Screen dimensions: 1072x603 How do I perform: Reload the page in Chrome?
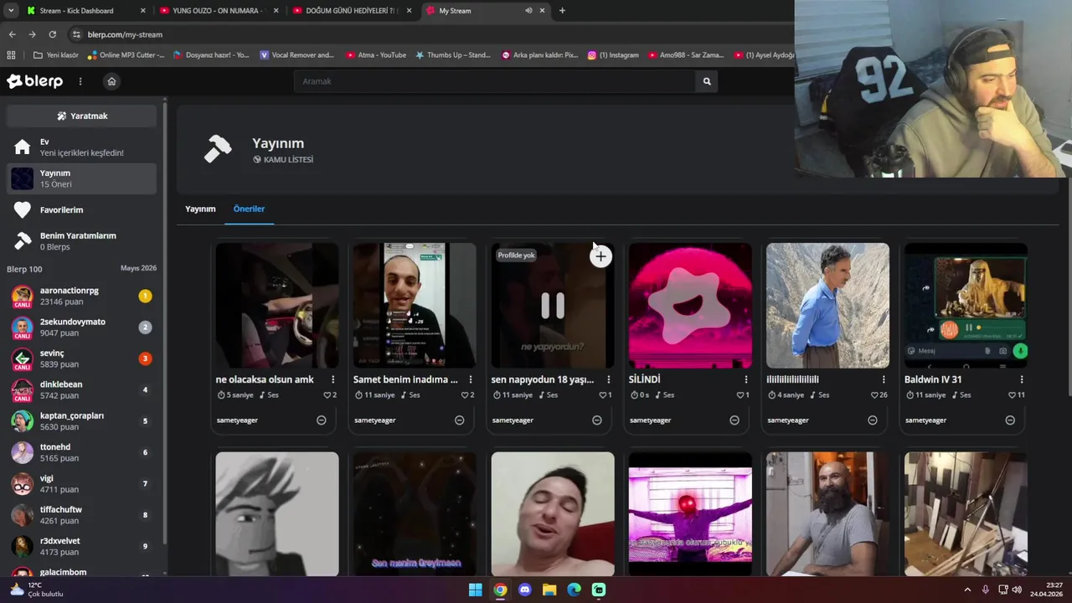point(52,34)
